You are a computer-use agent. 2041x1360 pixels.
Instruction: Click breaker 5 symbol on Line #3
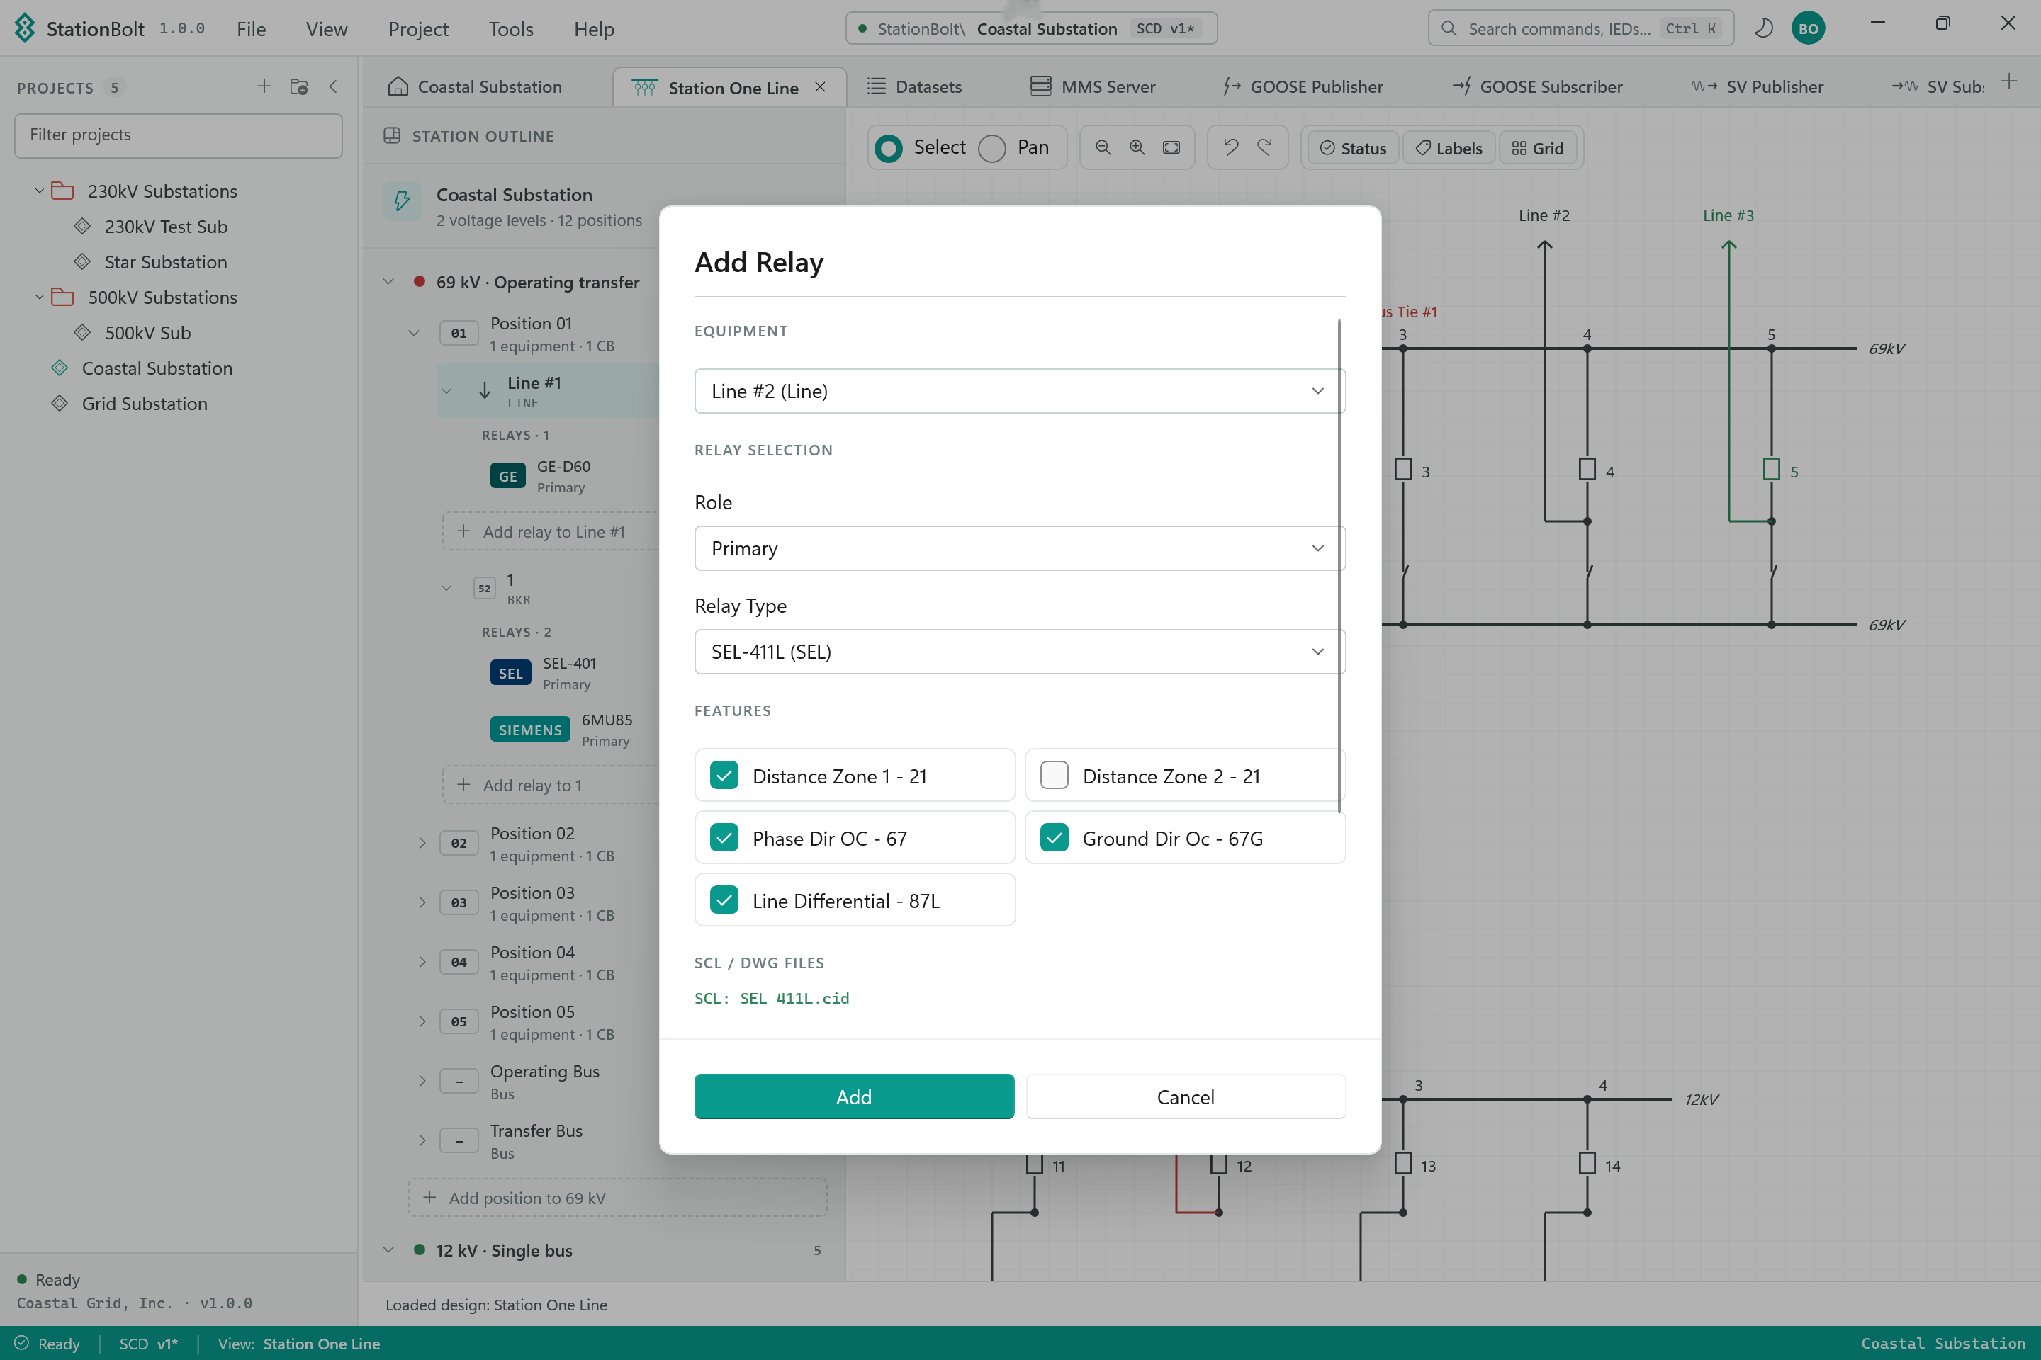click(1770, 469)
